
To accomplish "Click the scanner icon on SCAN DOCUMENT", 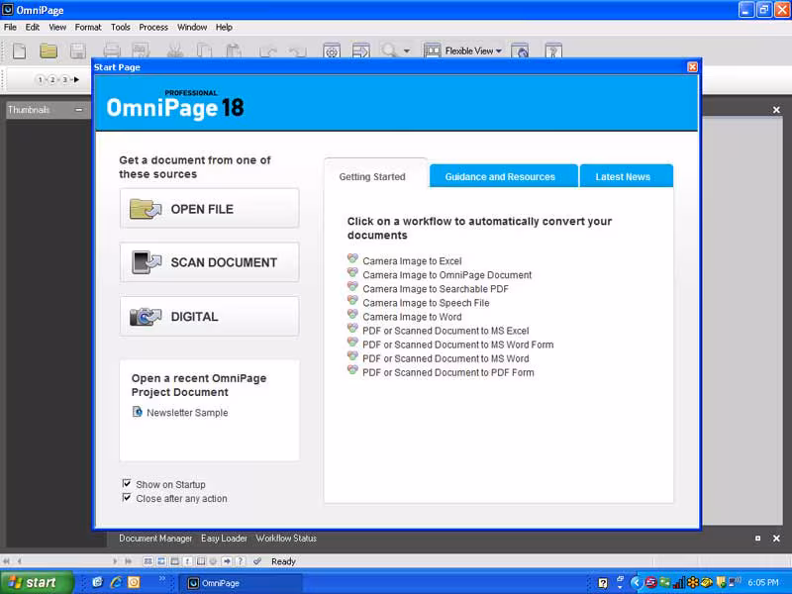I will pyautogui.click(x=146, y=262).
